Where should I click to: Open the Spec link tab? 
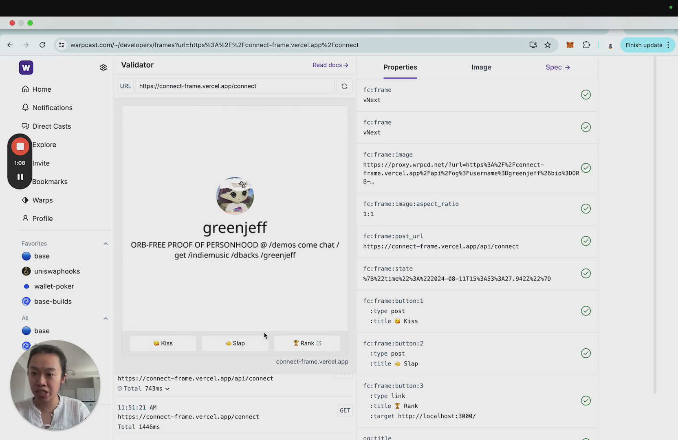558,67
